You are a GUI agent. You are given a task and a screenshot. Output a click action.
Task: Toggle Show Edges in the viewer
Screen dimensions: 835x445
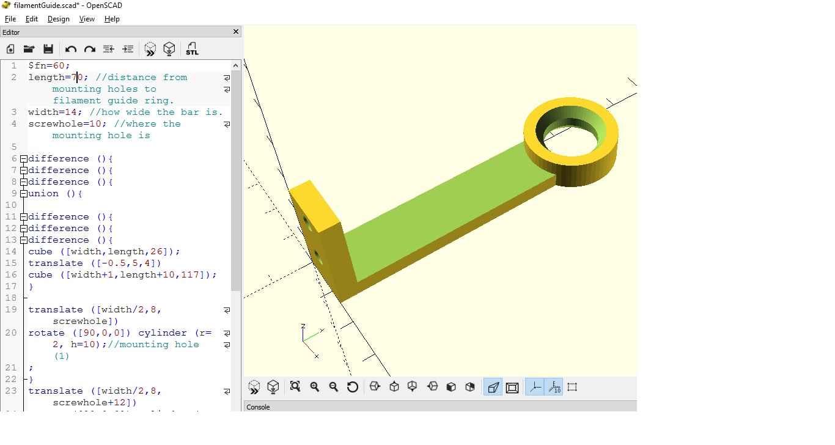pos(572,387)
